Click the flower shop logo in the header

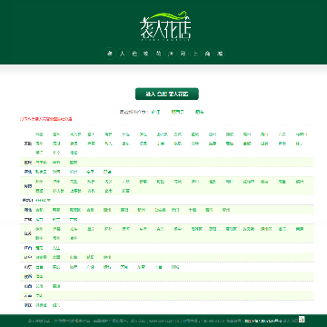pos(165,26)
